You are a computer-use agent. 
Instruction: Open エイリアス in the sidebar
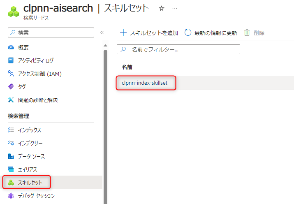click(28, 169)
